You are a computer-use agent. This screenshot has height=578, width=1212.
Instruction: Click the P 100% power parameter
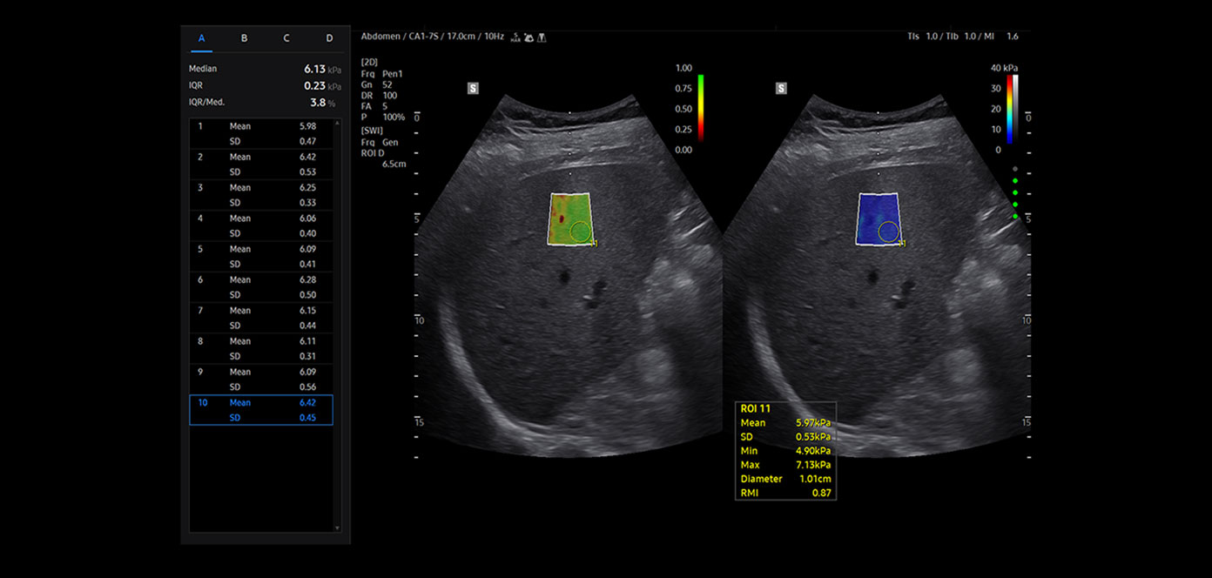pyautogui.click(x=383, y=117)
